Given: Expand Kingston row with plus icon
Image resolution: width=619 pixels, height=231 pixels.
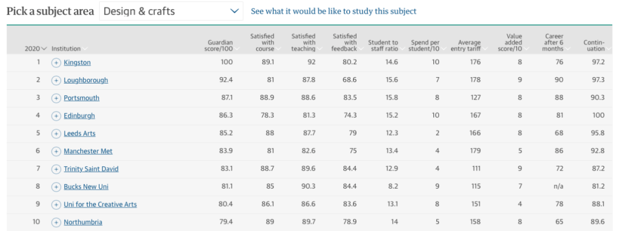Looking at the screenshot, I should click(56, 62).
